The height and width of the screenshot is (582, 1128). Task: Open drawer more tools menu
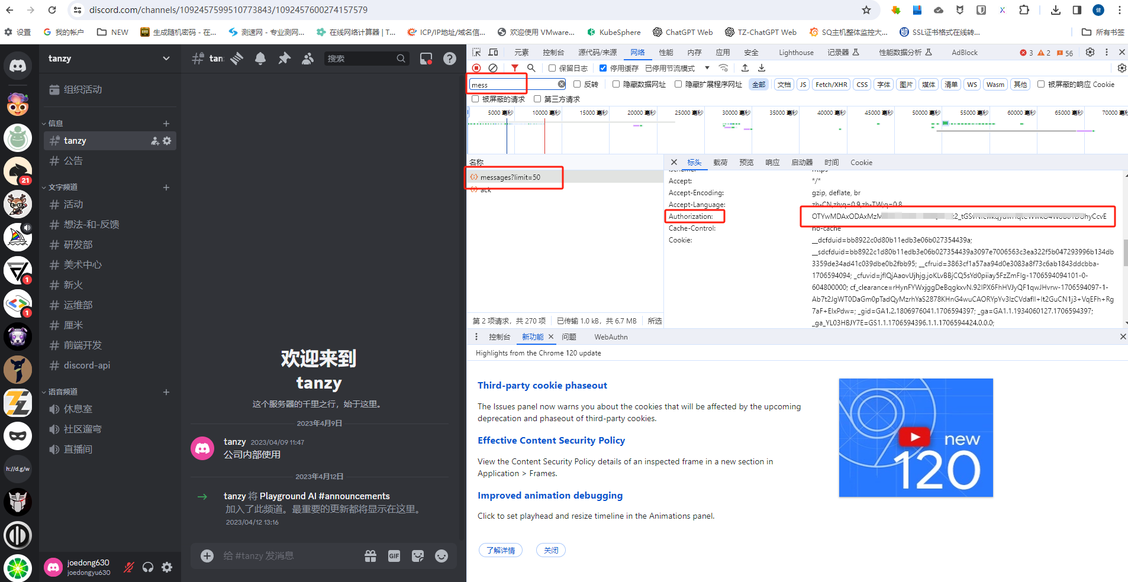[476, 337]
